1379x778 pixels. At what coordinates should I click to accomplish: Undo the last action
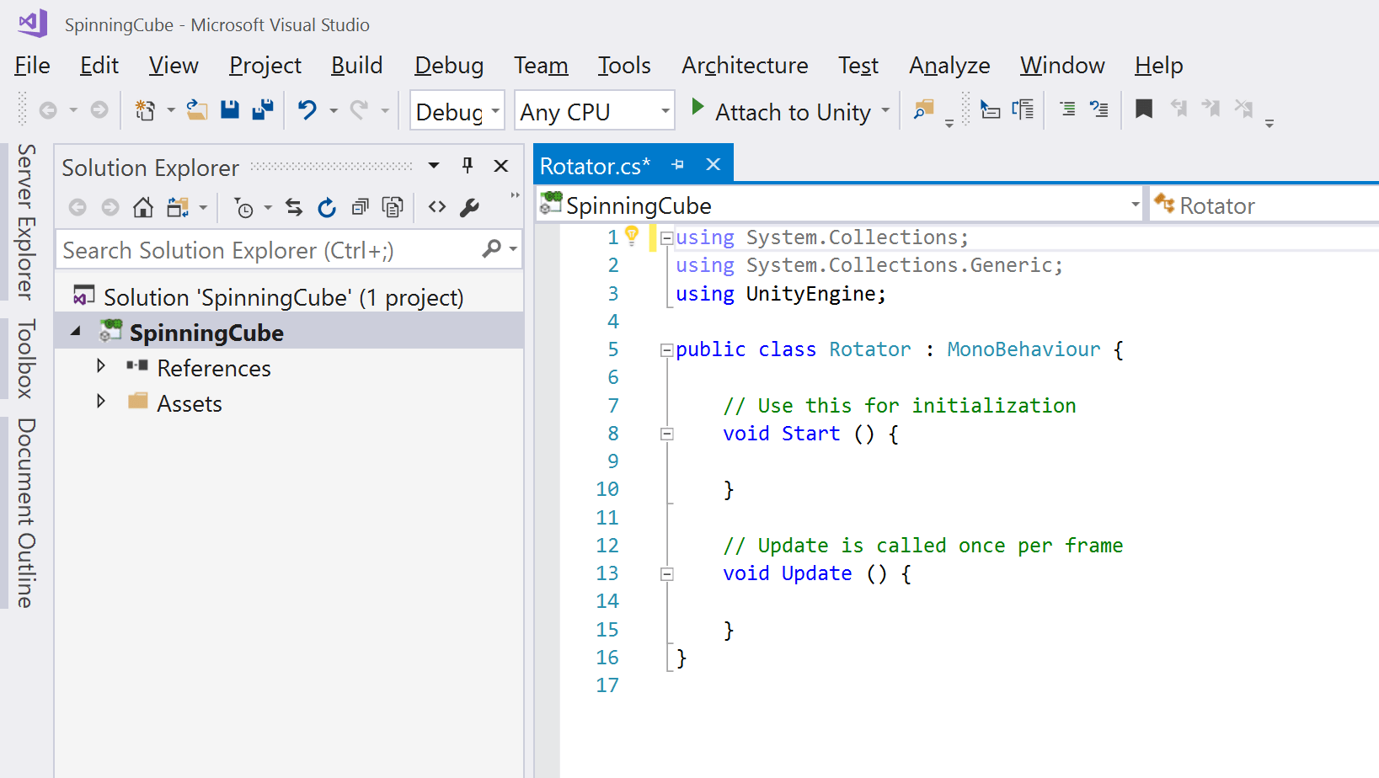(307, 110)
